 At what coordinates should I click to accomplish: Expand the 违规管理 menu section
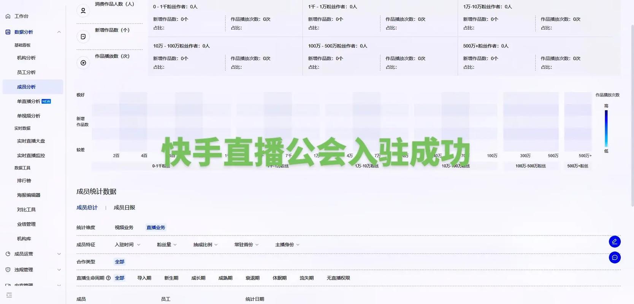pyautogui.click(x=59, y=270)
